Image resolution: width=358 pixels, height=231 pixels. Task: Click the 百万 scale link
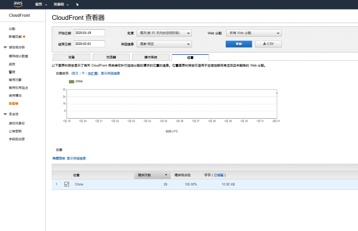point(75,73)
